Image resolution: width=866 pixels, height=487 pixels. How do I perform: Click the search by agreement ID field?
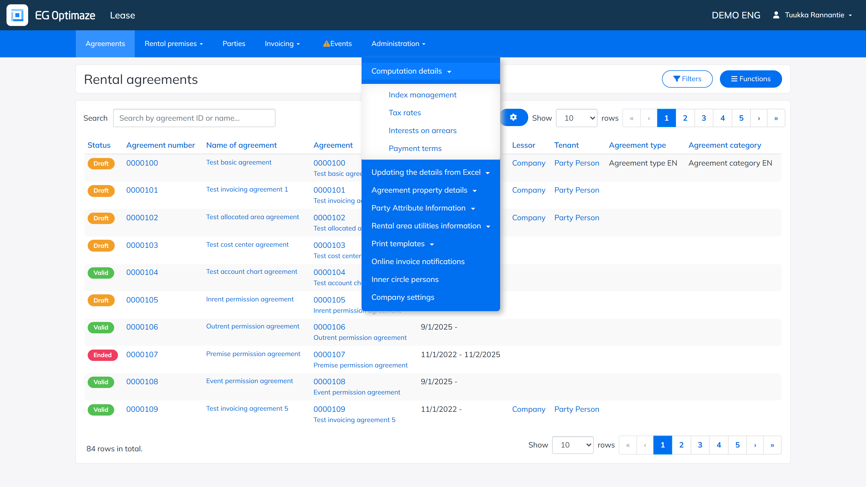click(x=194, y=118)
